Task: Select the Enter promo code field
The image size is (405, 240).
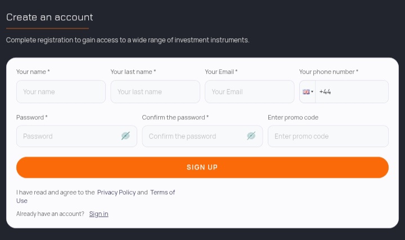Action: pyautogui.click(x=328, y=136)
